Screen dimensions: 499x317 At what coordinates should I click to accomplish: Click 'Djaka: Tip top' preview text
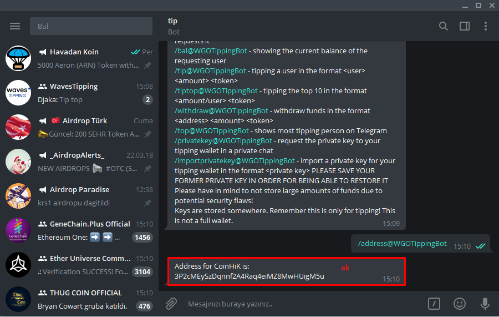(x=60, y=100)
